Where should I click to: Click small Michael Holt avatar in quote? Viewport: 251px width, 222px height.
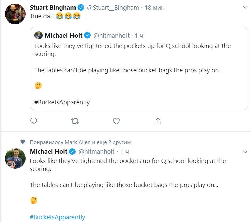click(38, 35)
